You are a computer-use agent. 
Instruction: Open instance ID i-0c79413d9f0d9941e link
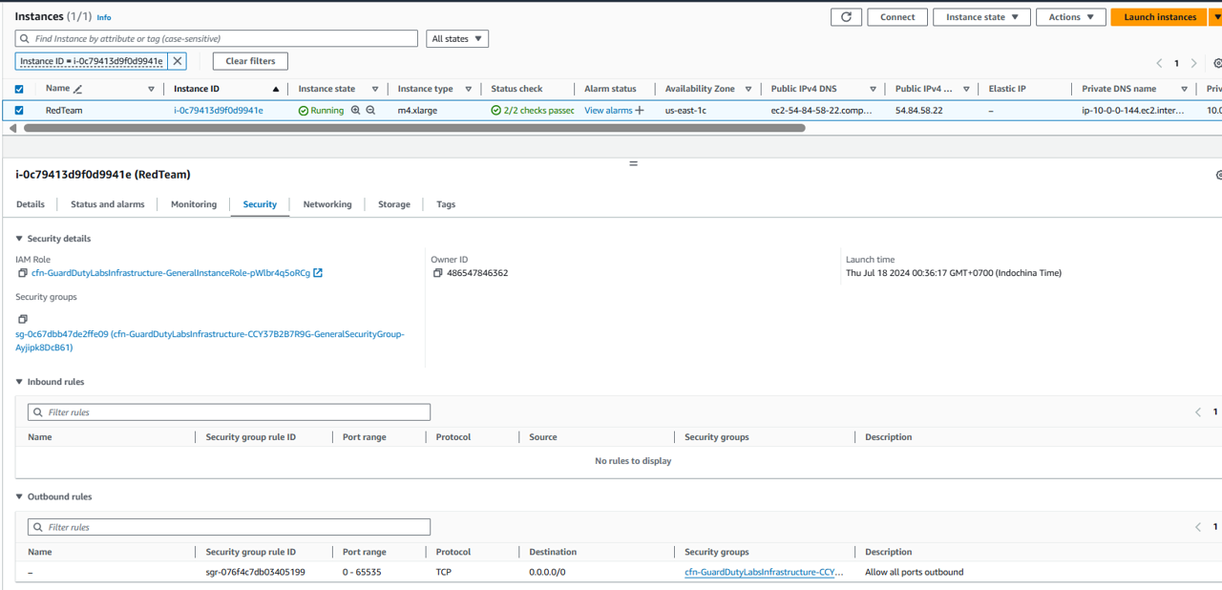[219, 111]
